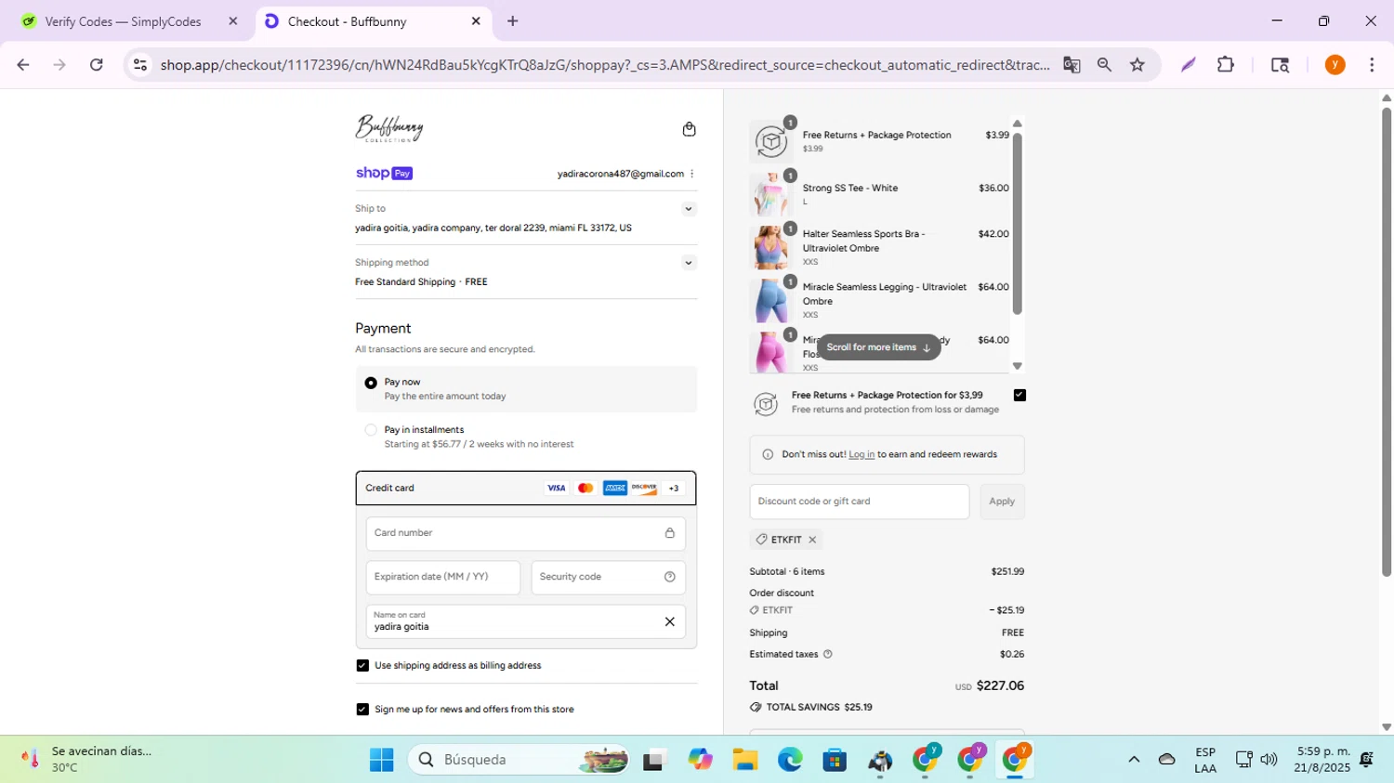Viewport: 1394px width, 783px height.
Task: Reload the checkout page
Action: coord(96,65)
